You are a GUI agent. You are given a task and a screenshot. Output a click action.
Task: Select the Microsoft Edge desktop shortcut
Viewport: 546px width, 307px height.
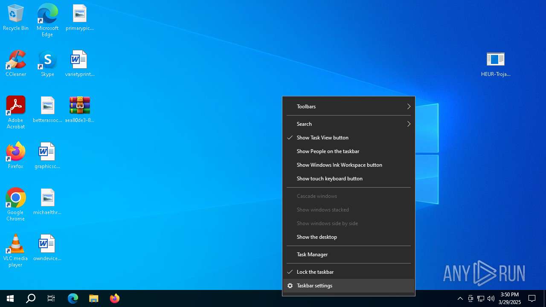tap(47, 20)
